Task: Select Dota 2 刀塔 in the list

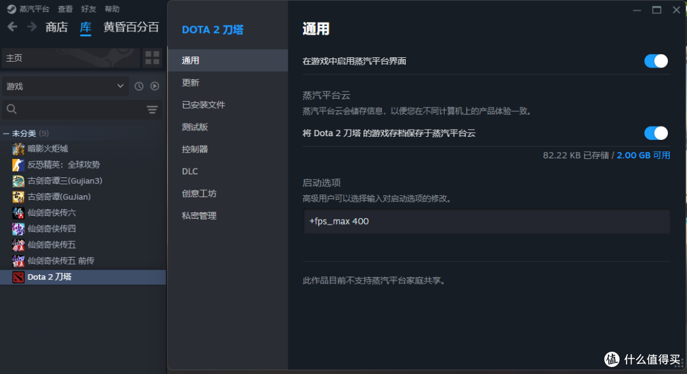Action: (83, 277)
